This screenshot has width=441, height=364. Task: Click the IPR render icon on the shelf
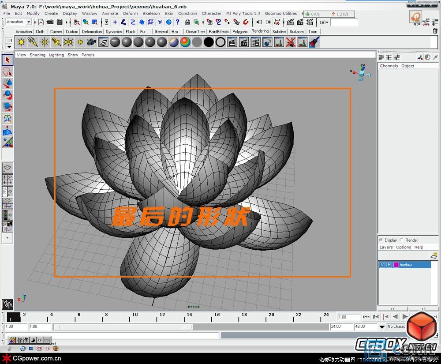[244, 42]
